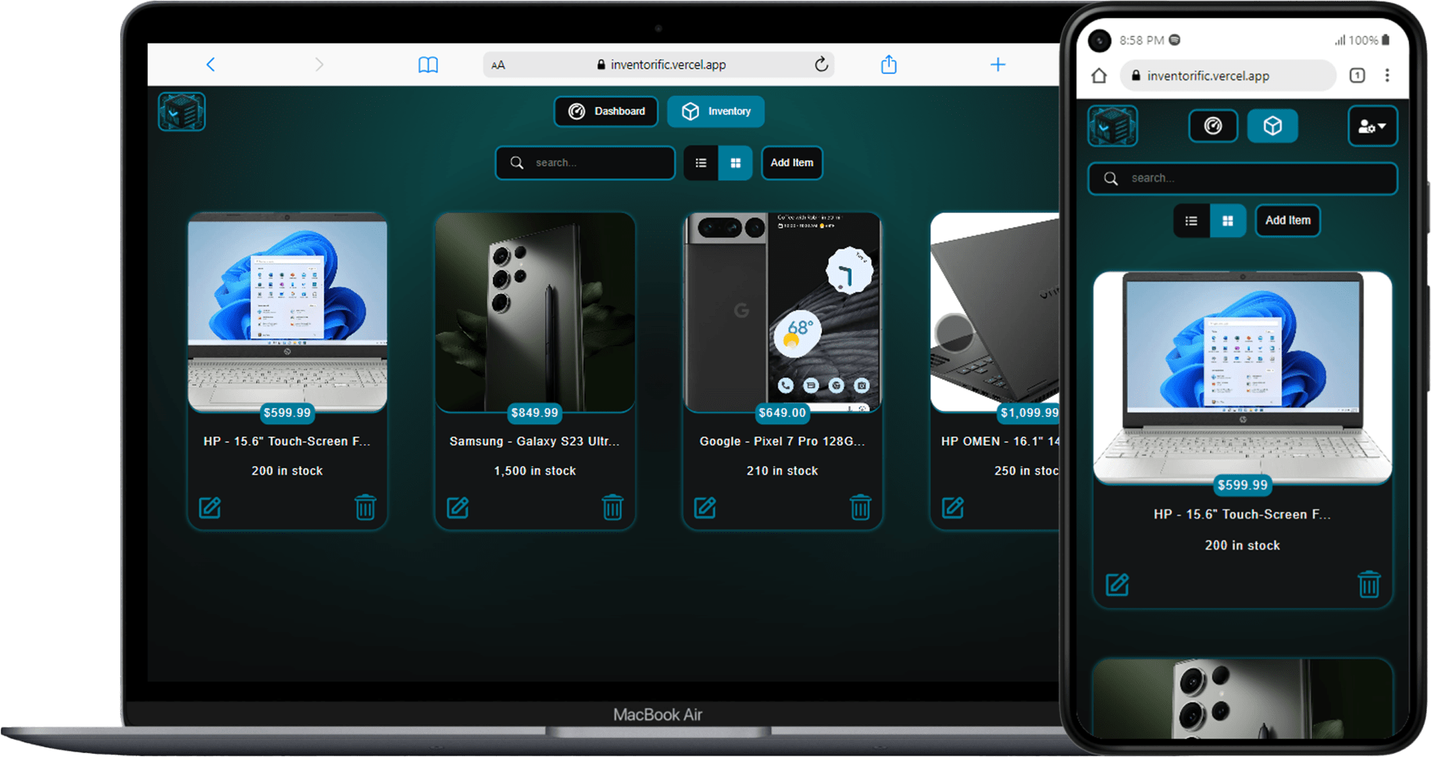Open the three-dot menu in phone browser
This screenshot has width=1431, height=757.
tap(1387, 76)
